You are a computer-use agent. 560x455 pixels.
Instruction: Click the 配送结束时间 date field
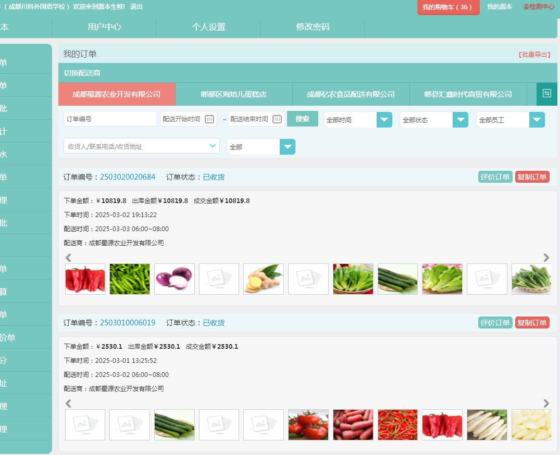pos(256,119)
